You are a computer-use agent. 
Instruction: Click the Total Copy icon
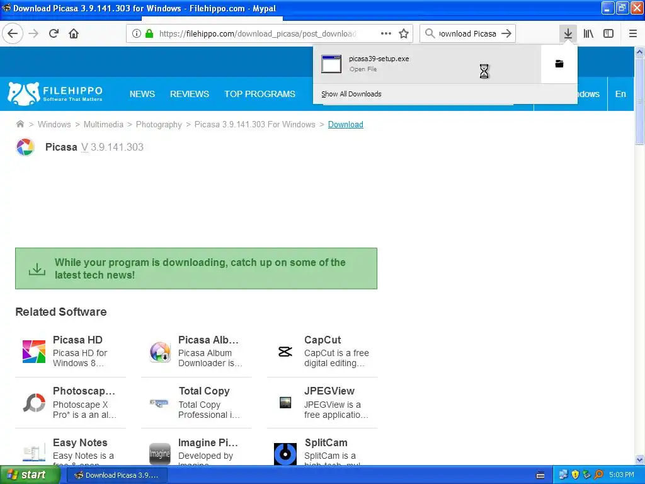pyautogui.click(x=159, y=403)
